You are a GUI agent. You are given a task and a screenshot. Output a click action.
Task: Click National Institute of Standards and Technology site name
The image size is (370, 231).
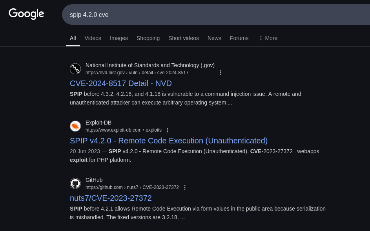(x=150, y=66)
